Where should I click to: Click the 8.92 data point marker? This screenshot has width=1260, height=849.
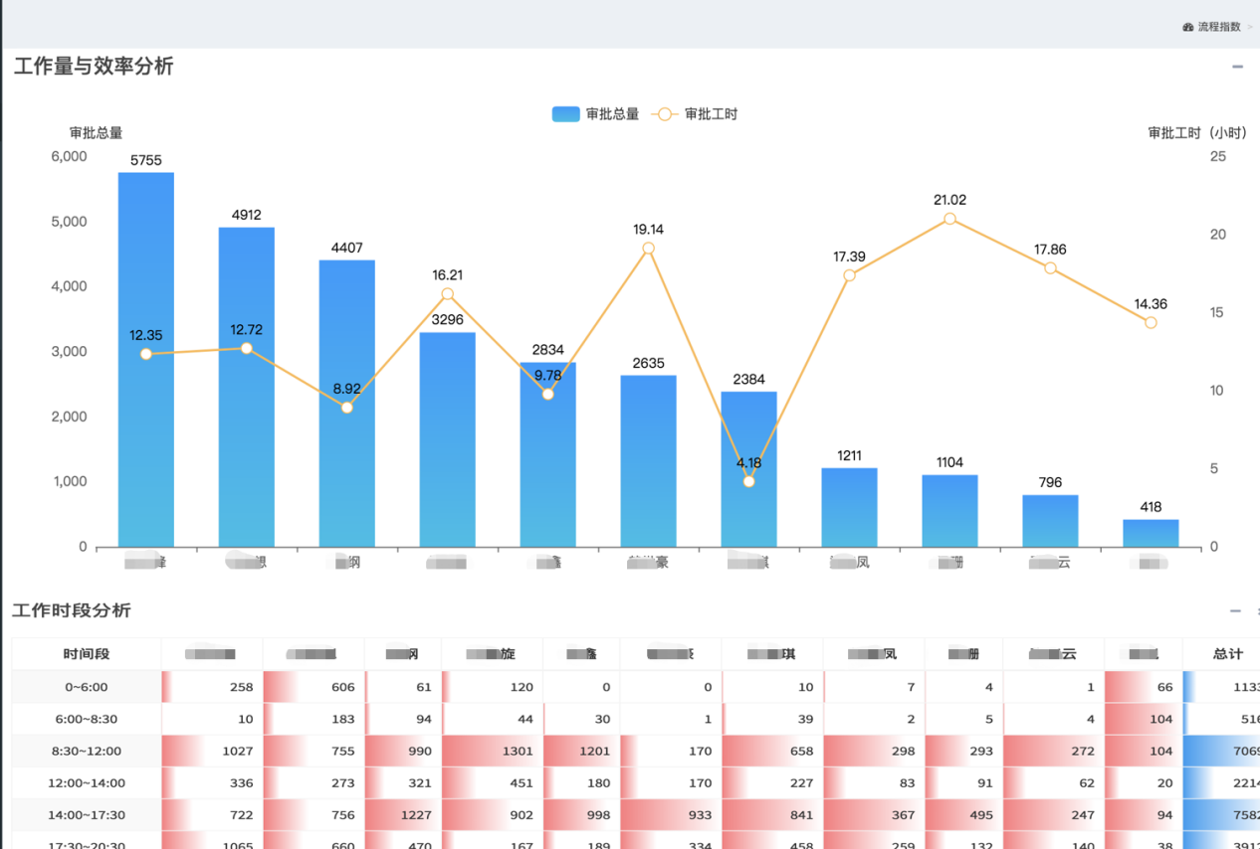[347, 408]
